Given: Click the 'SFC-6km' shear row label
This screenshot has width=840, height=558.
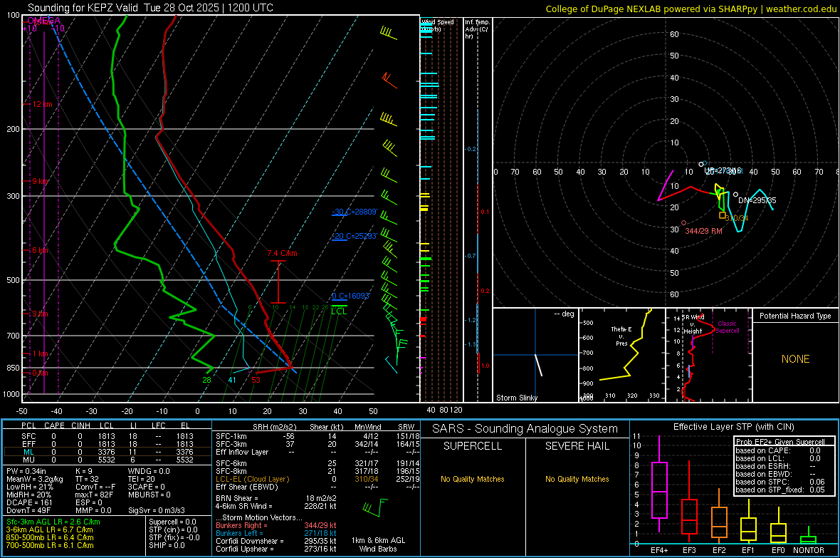Looking at the screenshot, I should coord(231,463).
